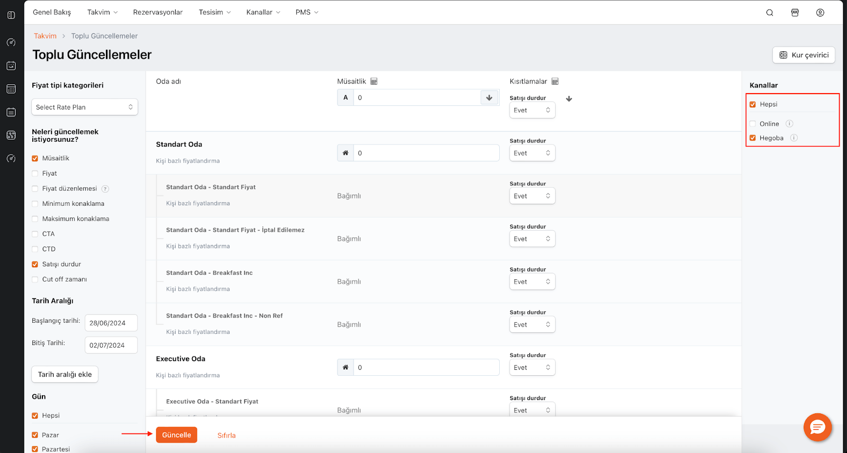Click the Başlangıç tarihi date field
The image size is (847, 453).
pos(111,323)
